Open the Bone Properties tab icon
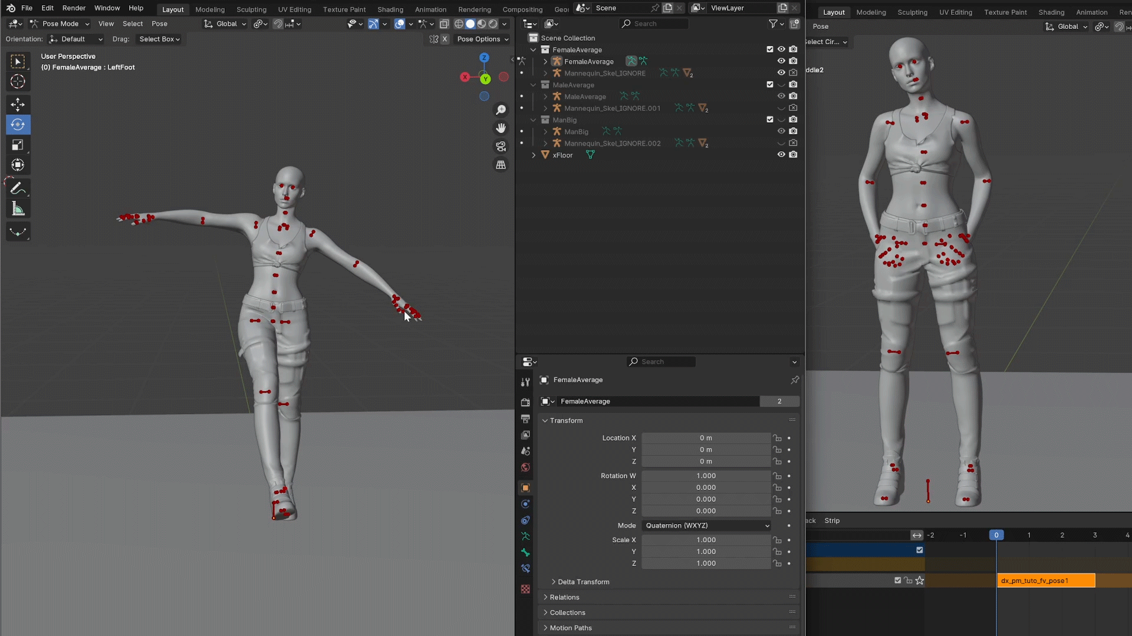Screen dimensions: 1132x636 tap(525, 552)
